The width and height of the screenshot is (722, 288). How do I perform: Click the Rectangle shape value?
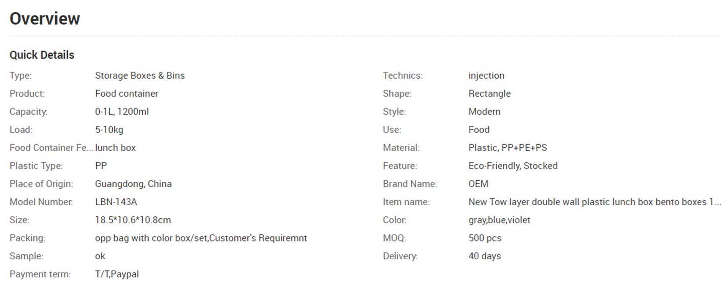[x=489, y=94]
